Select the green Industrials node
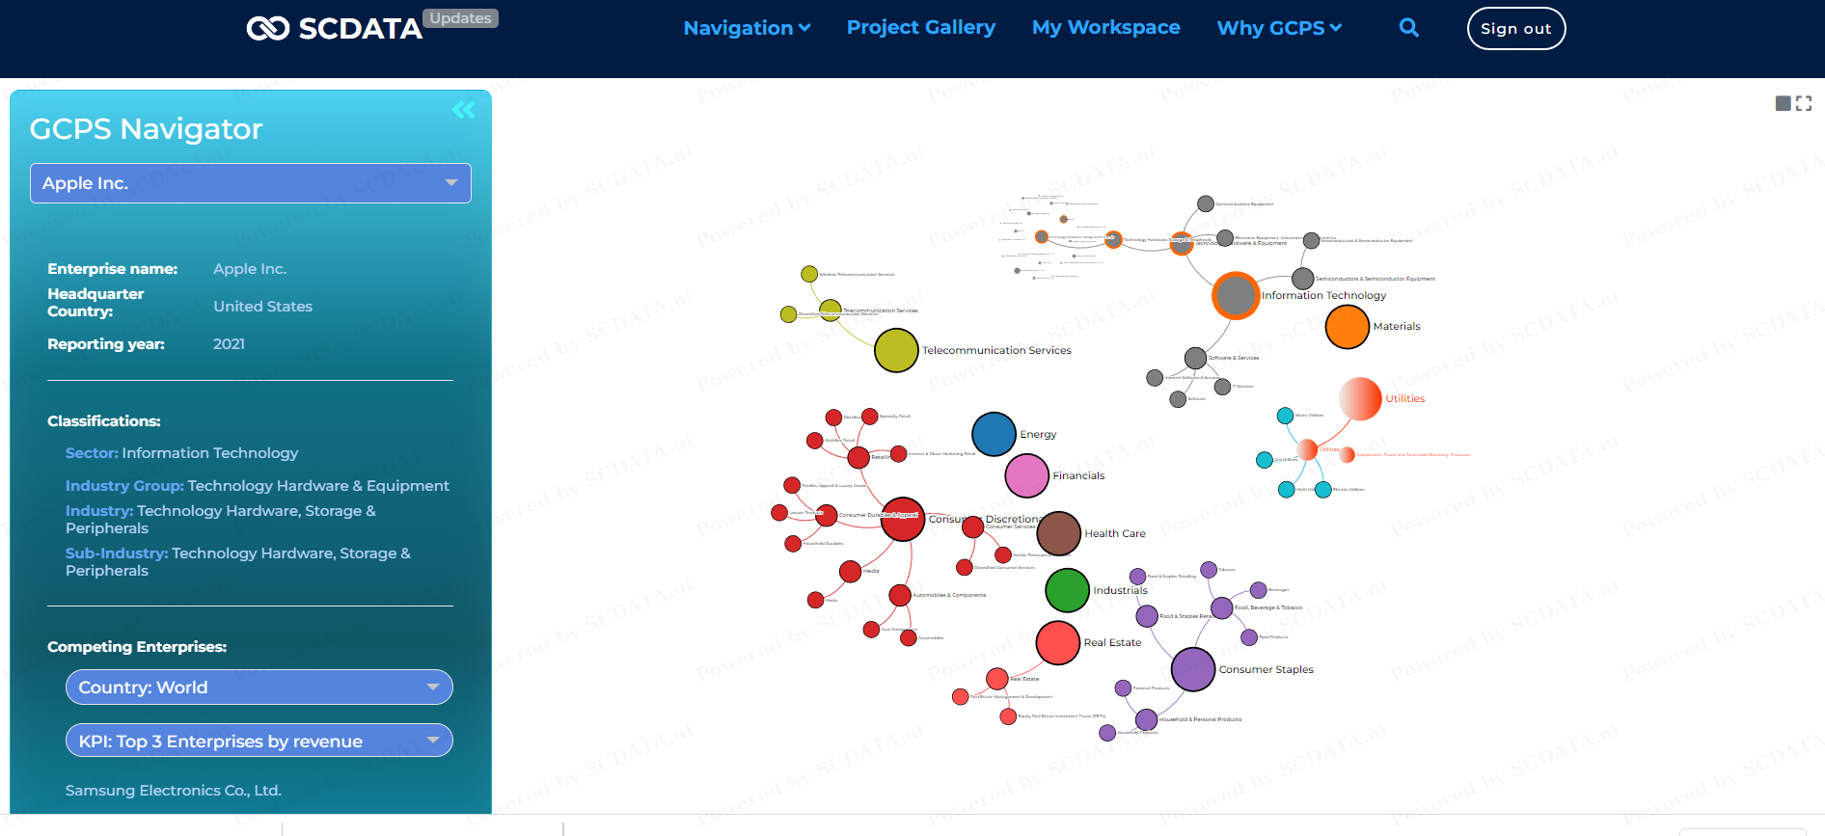1825x836 pixels. (1068, 590)
